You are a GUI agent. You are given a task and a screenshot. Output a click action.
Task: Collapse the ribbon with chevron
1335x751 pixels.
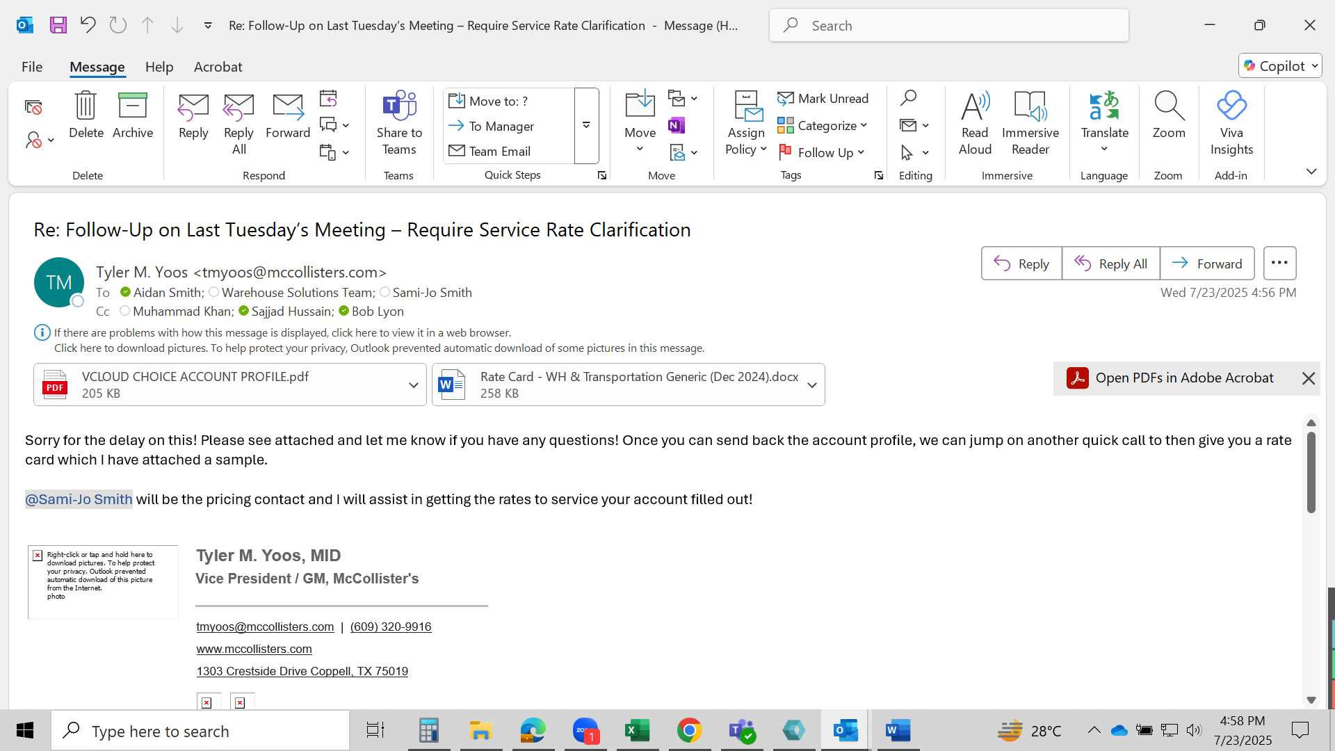(1311, 171)
